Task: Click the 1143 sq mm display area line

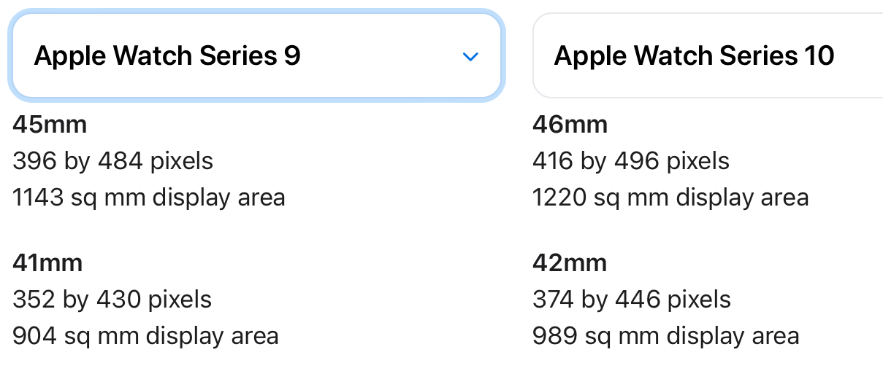Action: pos(149,198)
